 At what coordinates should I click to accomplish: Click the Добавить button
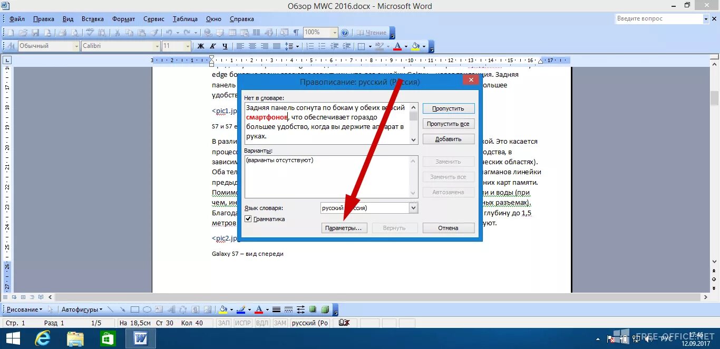click(x=449, y=139)
